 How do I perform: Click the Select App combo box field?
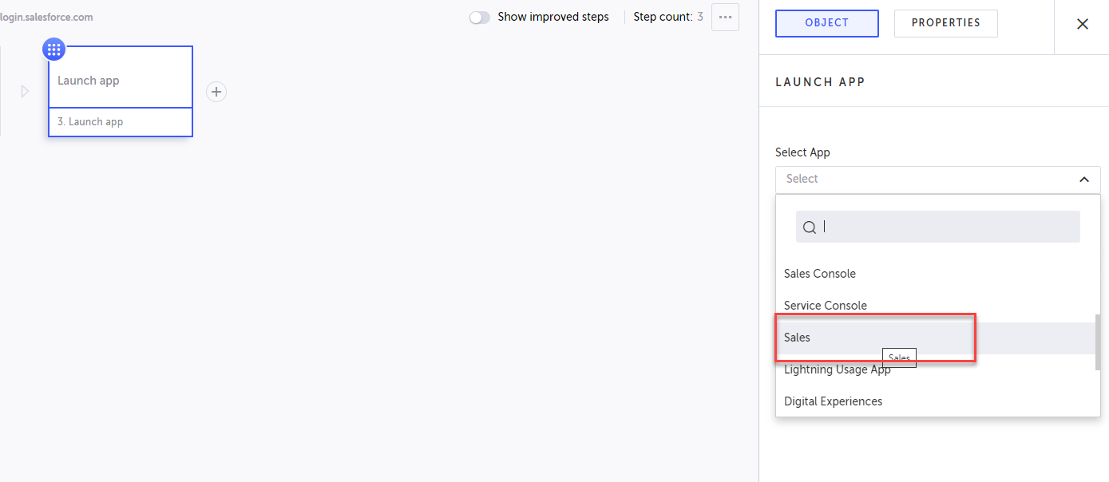[926, 180]
